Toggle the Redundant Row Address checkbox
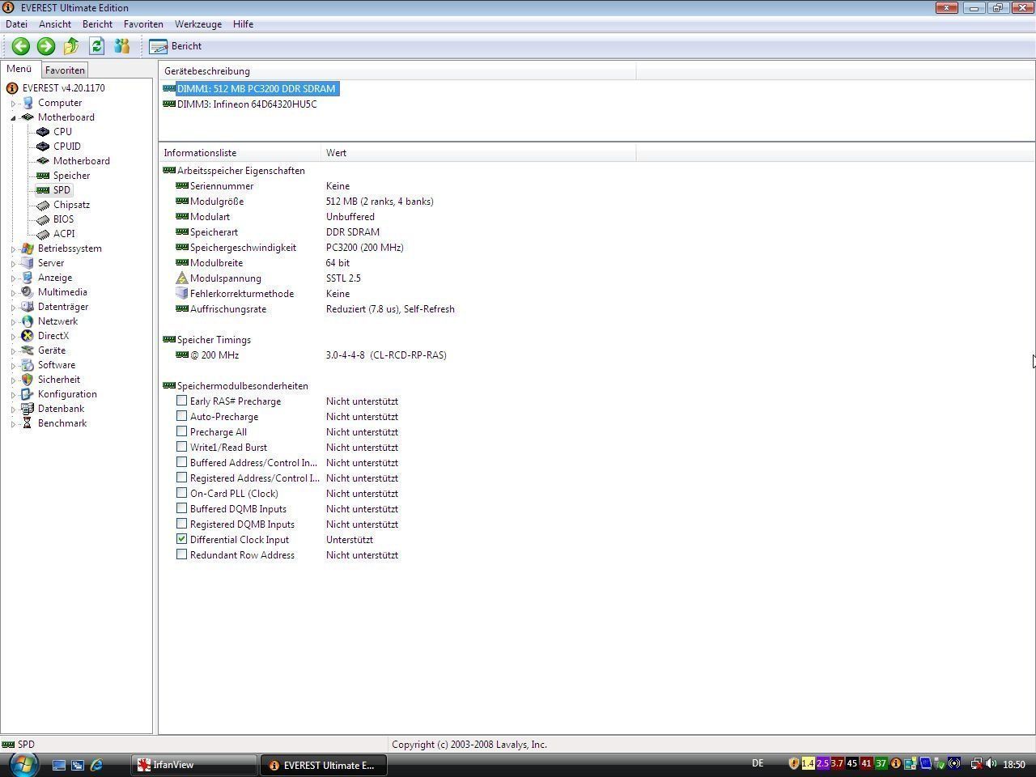1036x777 pixels. point(182,554)
